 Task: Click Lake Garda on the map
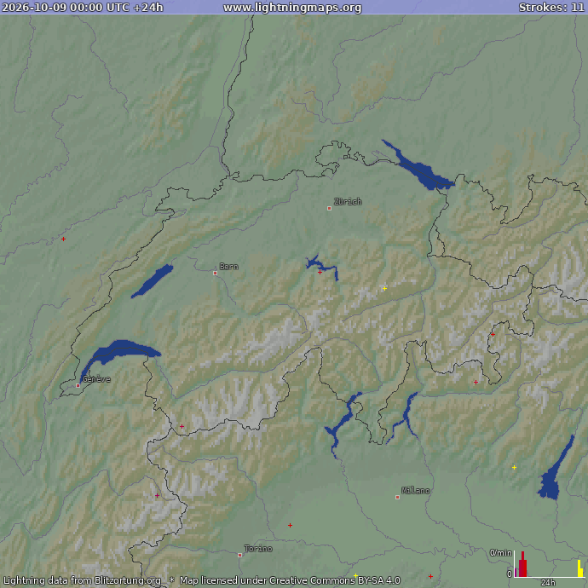pyautogui.click(x=551, y=484)
